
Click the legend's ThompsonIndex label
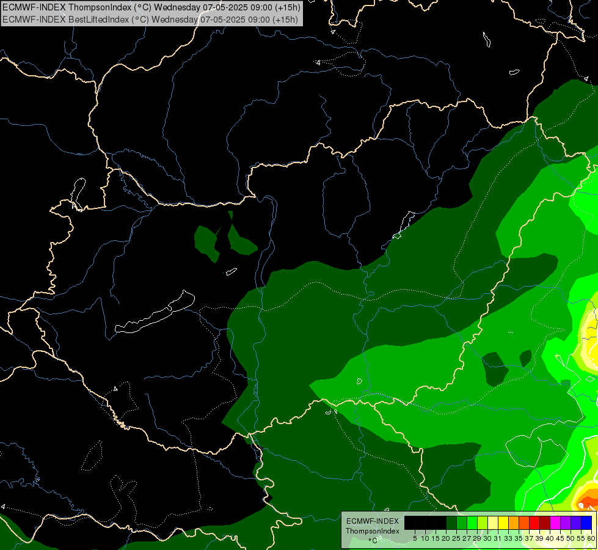pos(373,531)
